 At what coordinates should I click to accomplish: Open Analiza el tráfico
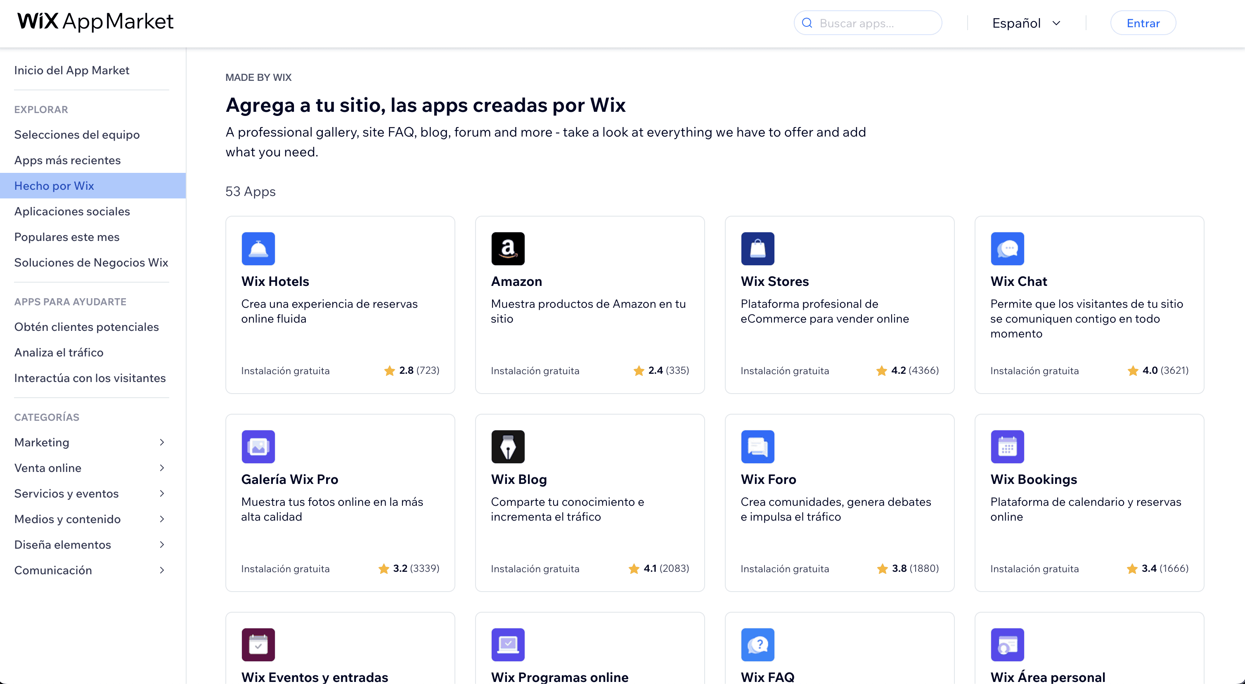click(x=59, y=352)
